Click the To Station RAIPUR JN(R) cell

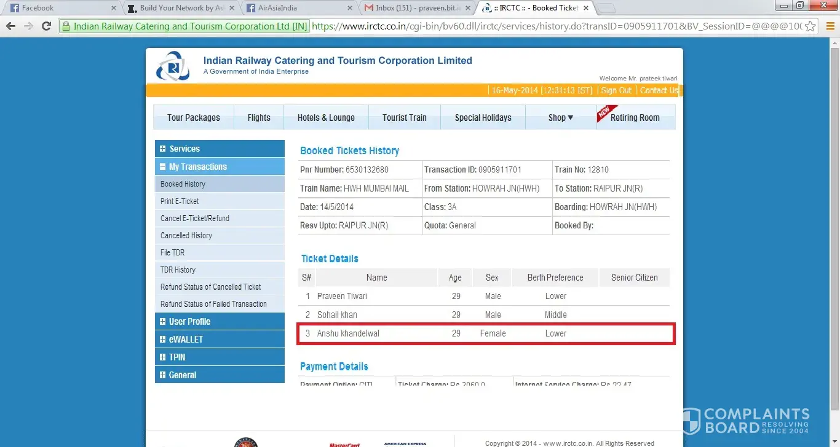611,189
